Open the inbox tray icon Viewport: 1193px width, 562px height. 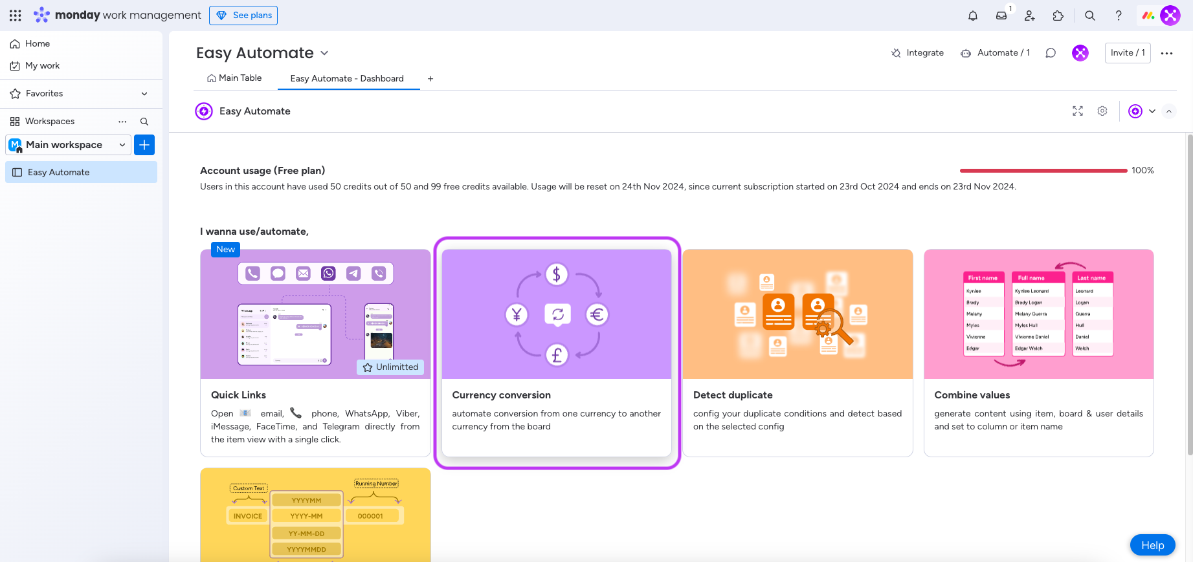pyautogui.click(x=1001, y=16)
